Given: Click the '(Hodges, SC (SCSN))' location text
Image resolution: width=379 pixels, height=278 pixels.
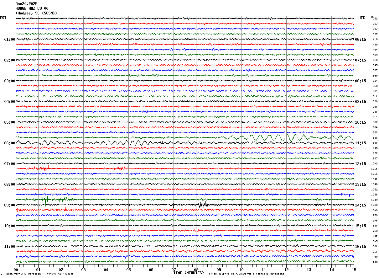Looking at the screenshot, I should (x=36, y=13).
